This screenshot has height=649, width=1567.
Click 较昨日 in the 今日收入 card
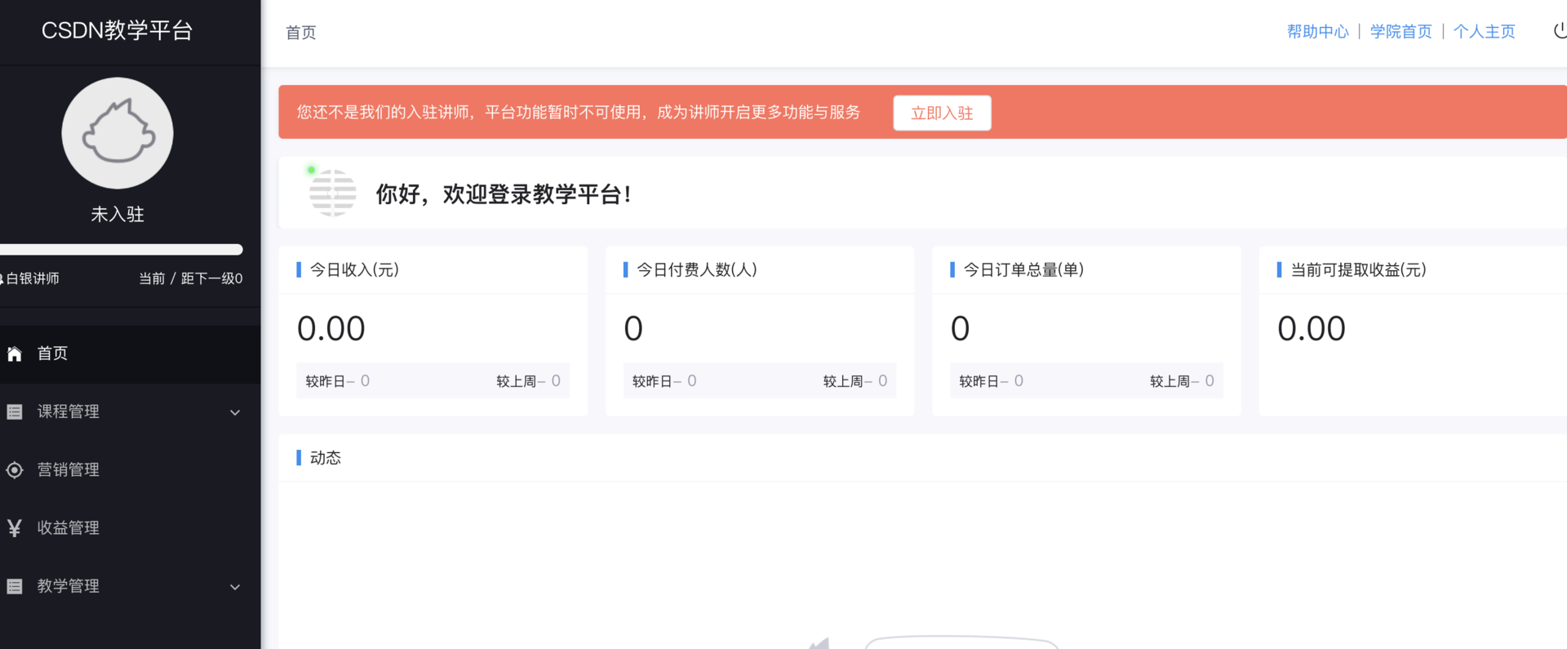click(x=325, y=381)
